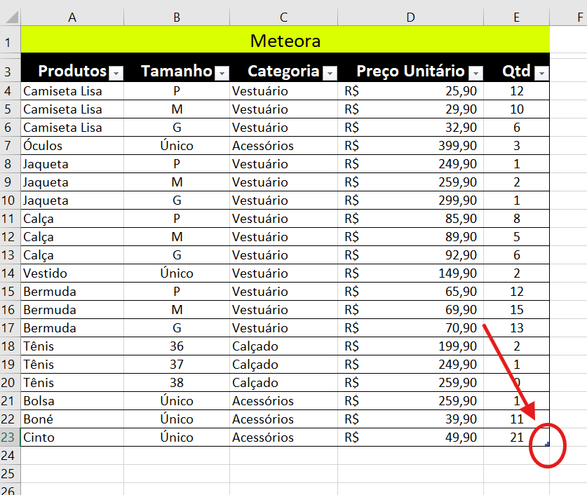Select the Boné product cell
Viewport: 587px width, 495px height.
[72, 419]
